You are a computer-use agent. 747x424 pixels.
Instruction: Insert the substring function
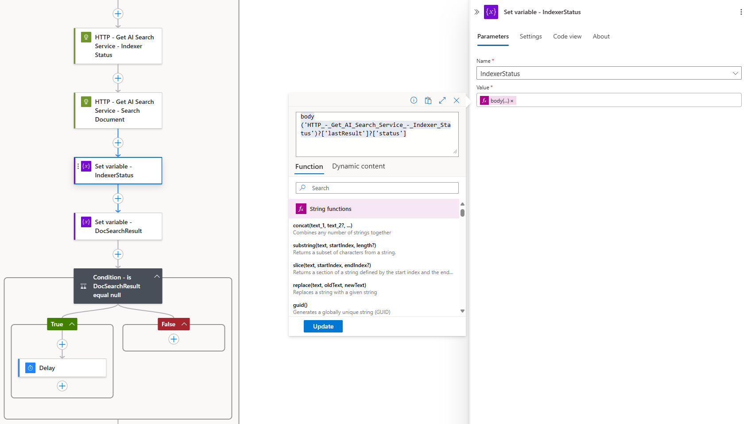coord(374,249)
